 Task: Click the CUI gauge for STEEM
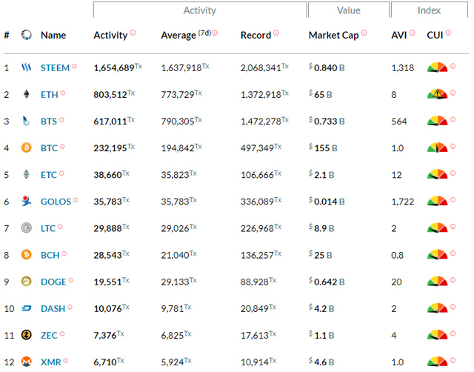pyautogui.click(x=437, y=67)
